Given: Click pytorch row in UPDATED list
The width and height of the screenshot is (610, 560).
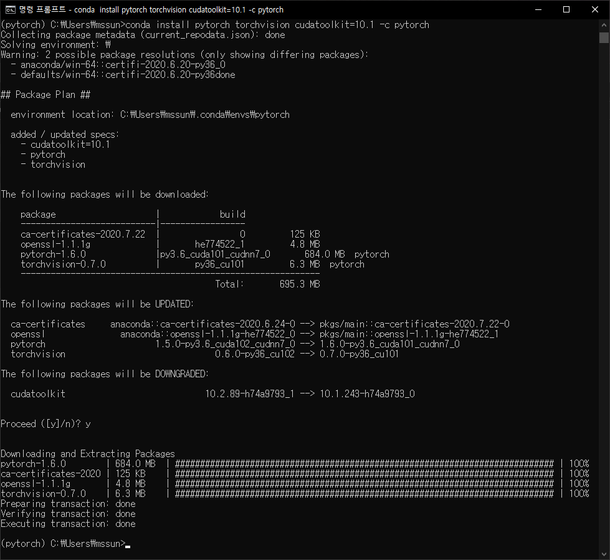Looking at the screenshot, I should tap(235, 344).
